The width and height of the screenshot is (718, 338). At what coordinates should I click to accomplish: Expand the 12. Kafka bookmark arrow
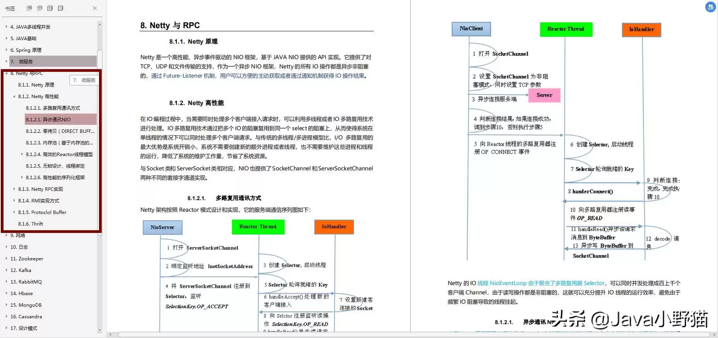[6, 270]
